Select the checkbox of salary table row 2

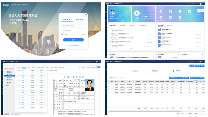pos(109,87)
